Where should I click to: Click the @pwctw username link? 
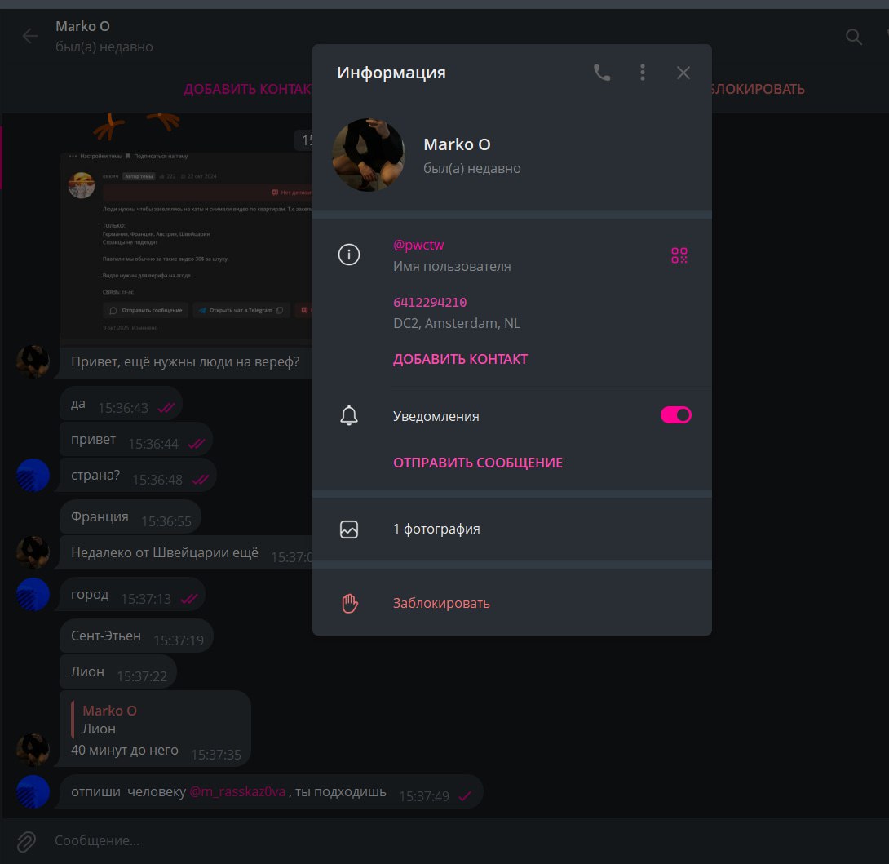point(418,245)
